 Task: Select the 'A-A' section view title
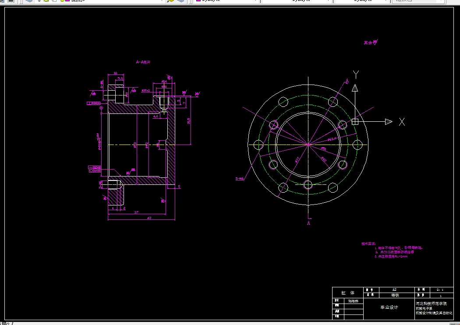143,62
